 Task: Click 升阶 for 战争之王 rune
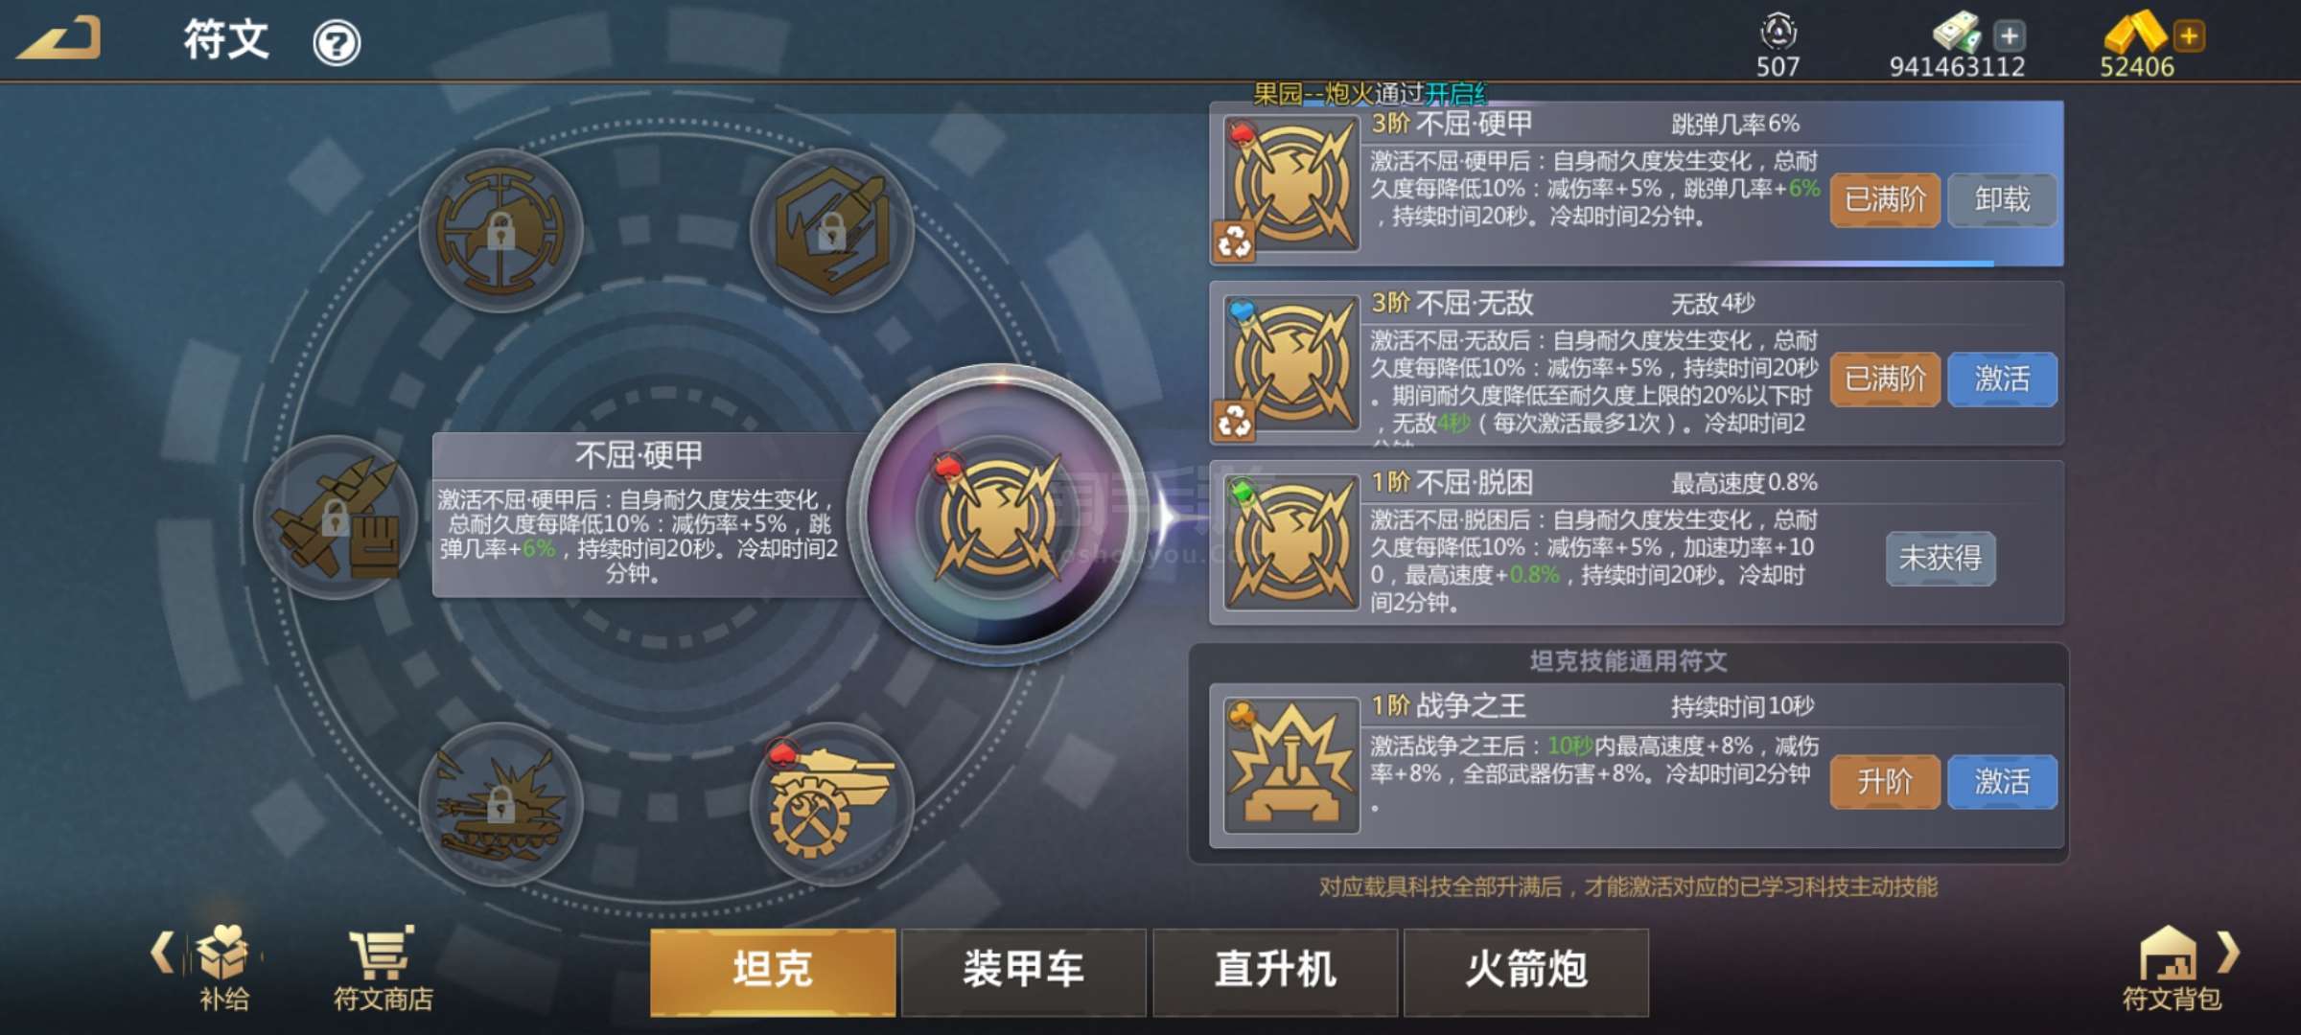pyautogui.click(x=1885, y=782)
